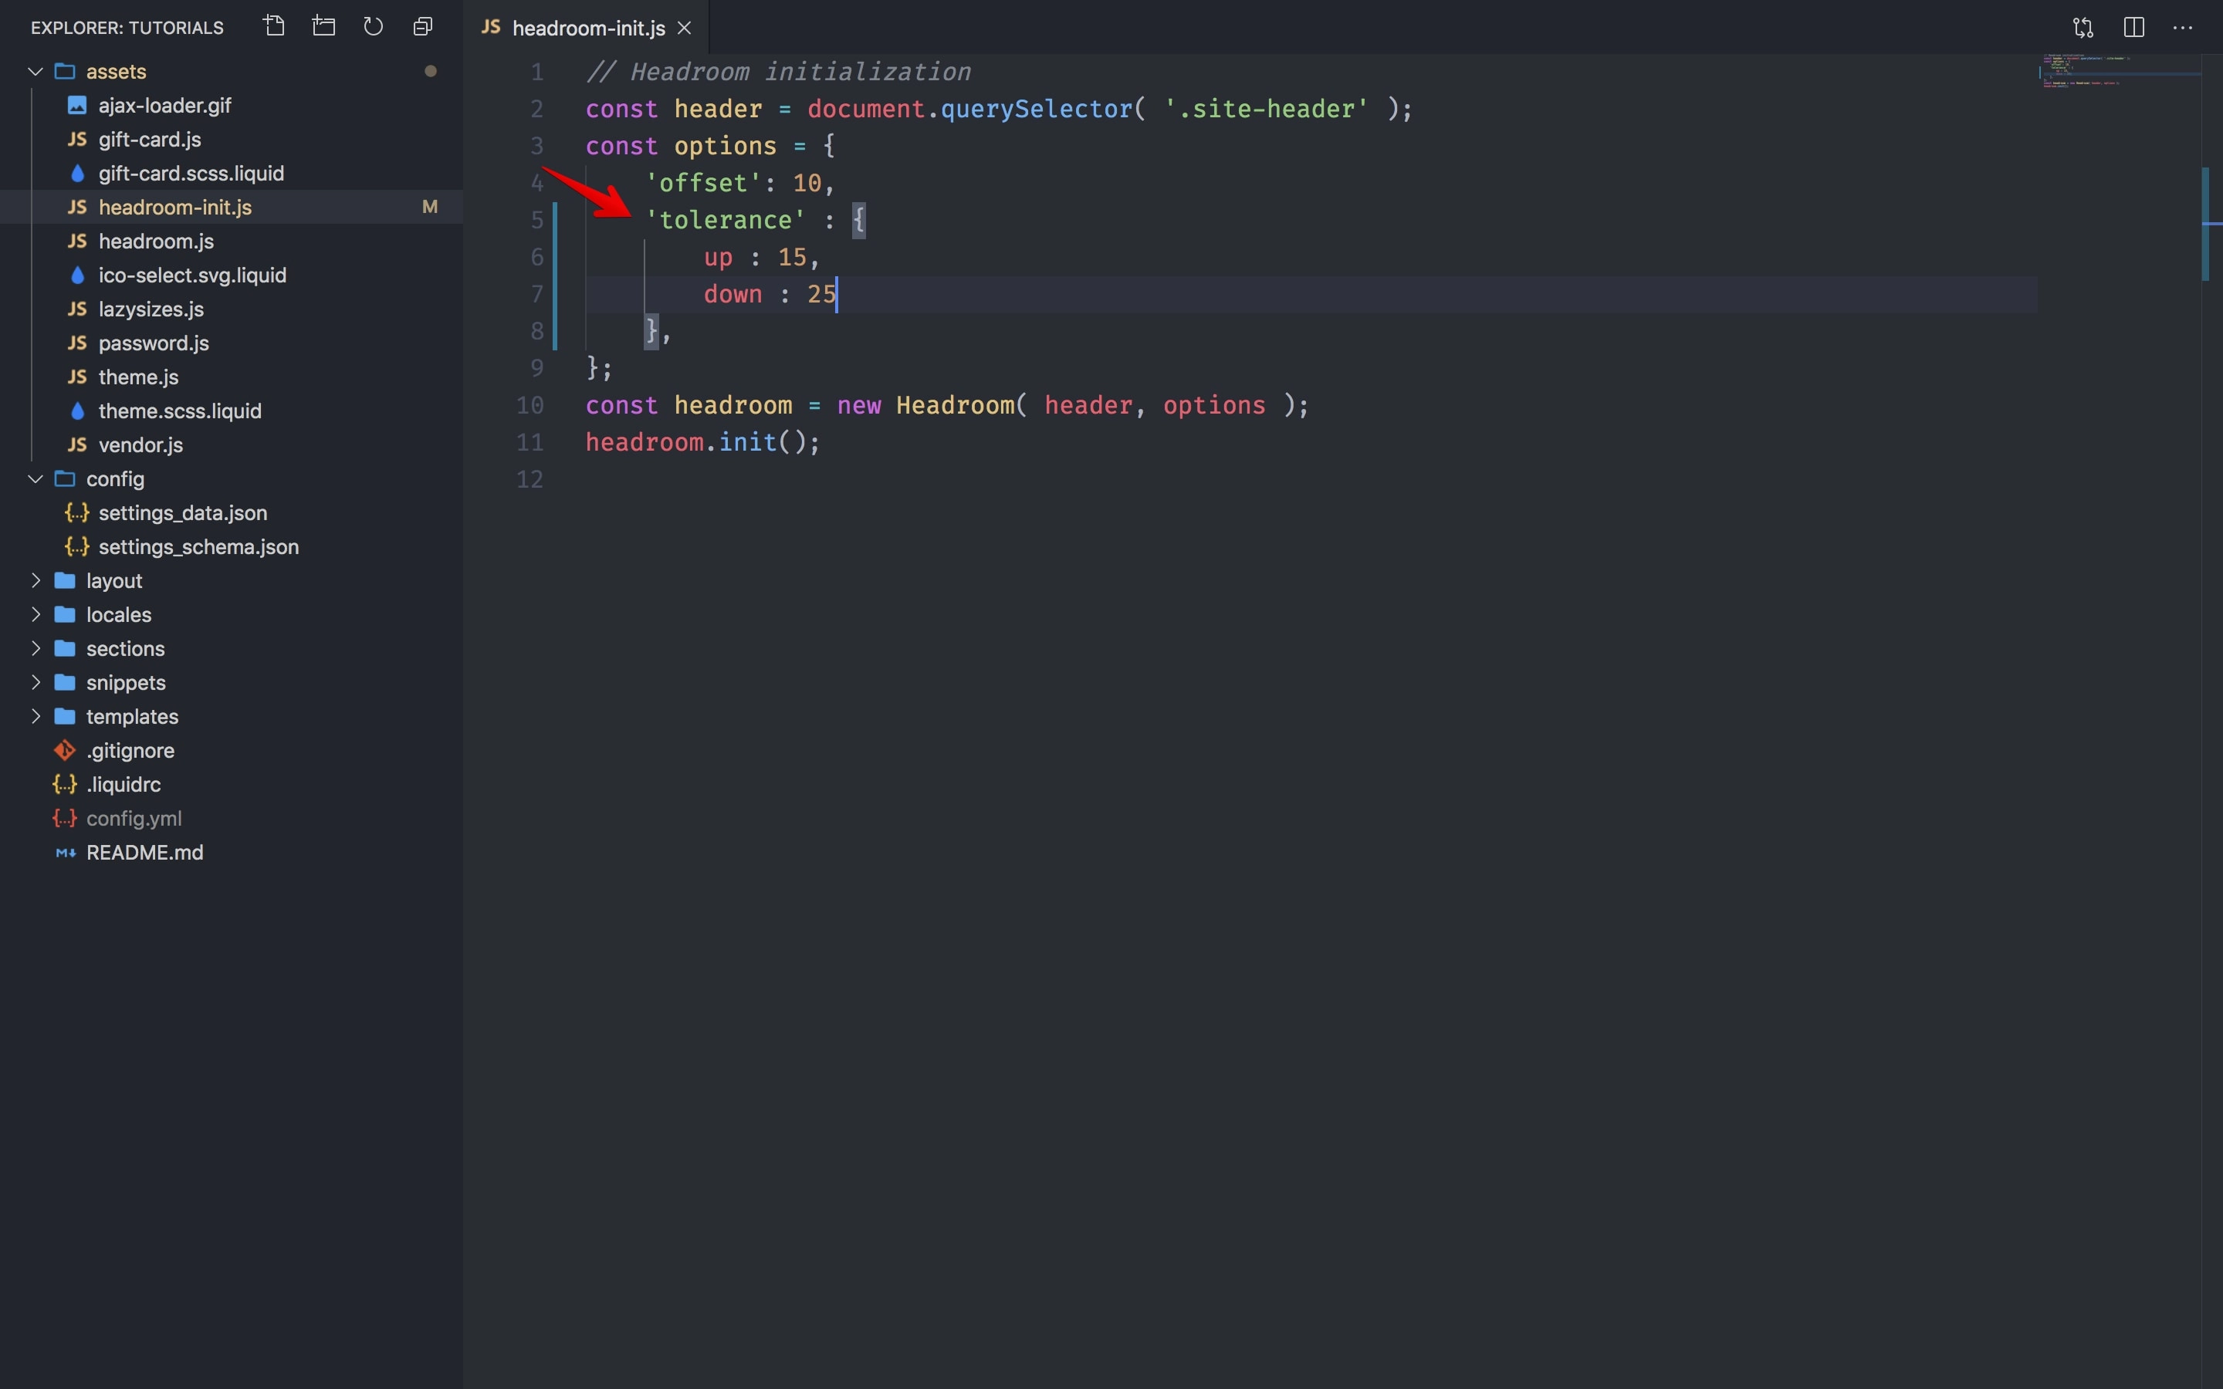Create a new file in Explorer
This screenshot has width=2223, height=1389.
274,27
